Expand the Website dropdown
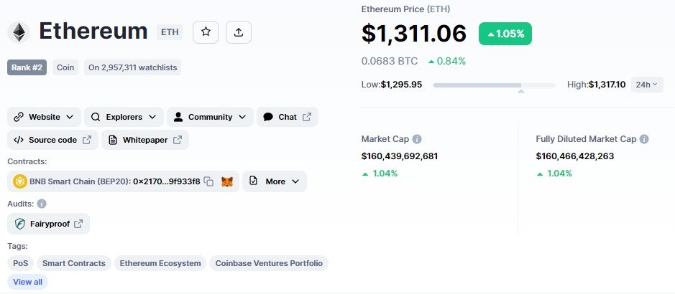675x294 pixels. 44,117
